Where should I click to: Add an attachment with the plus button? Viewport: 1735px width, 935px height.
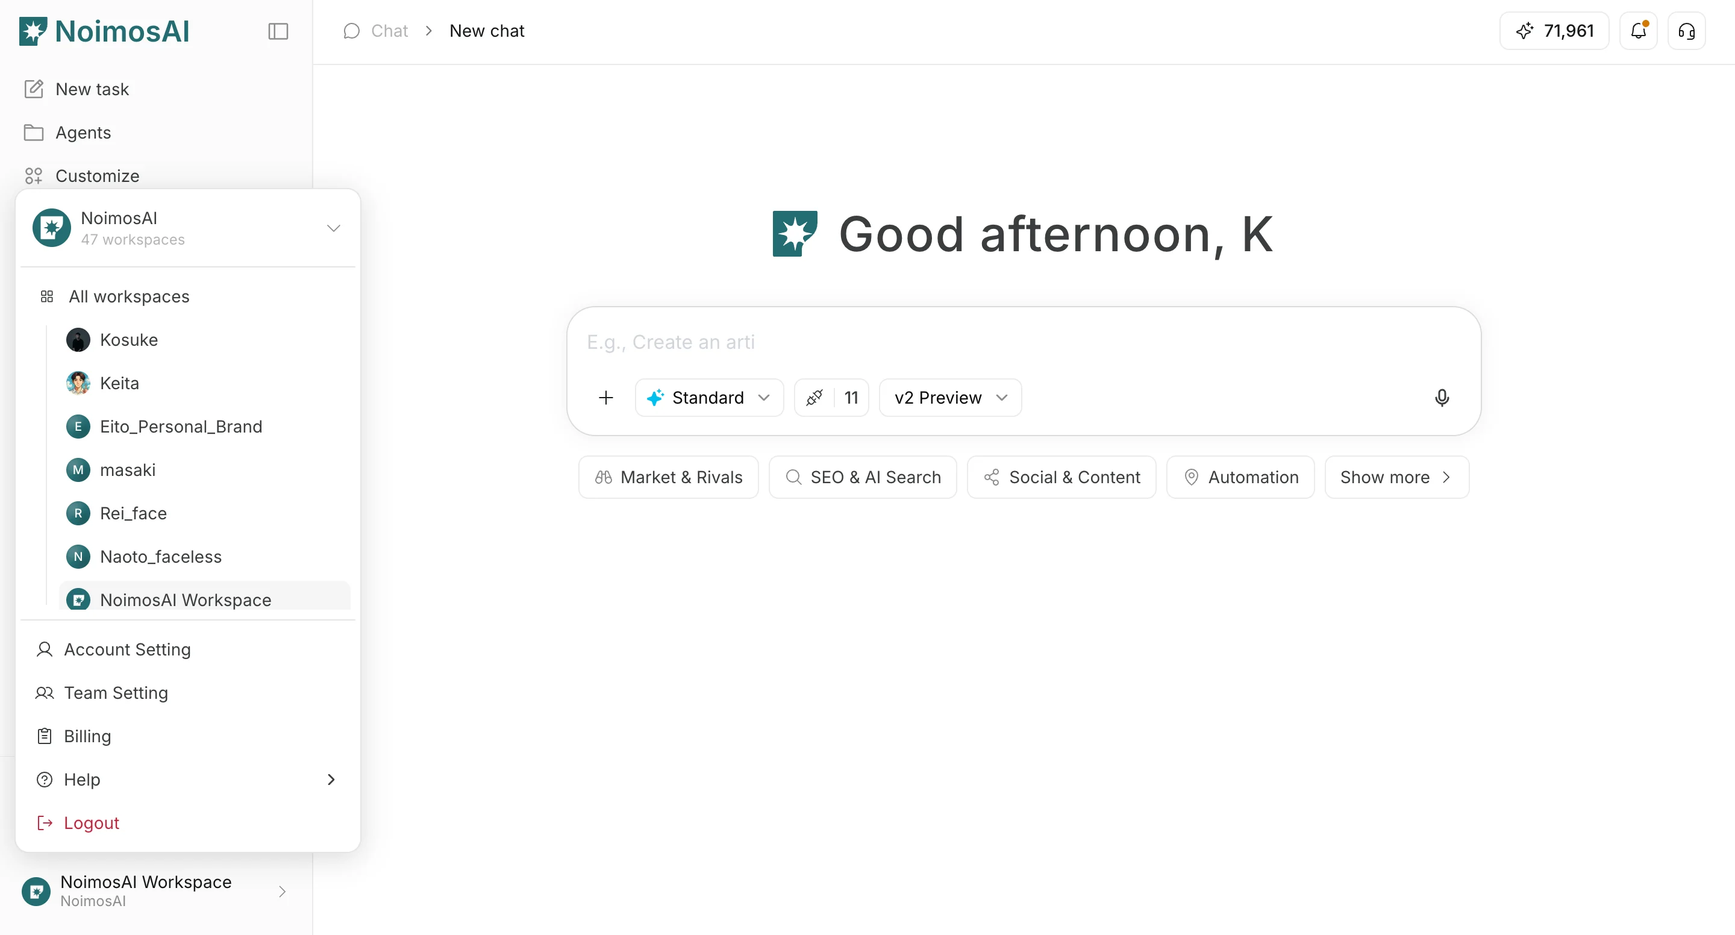point(606,398)
